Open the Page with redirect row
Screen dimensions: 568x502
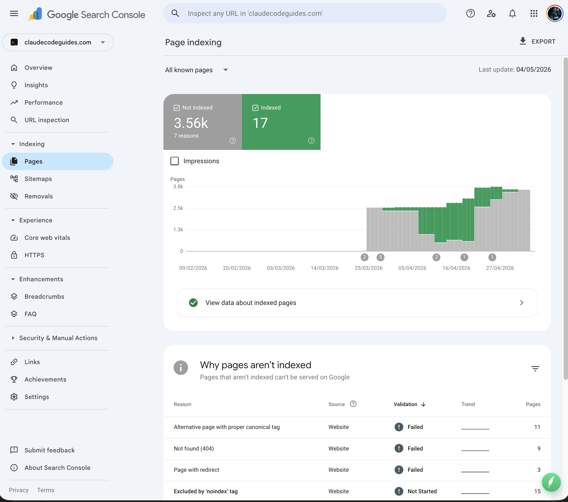(357, 470)
